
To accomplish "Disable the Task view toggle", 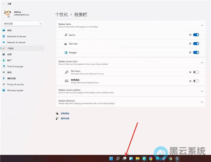I will coord(196,44).
